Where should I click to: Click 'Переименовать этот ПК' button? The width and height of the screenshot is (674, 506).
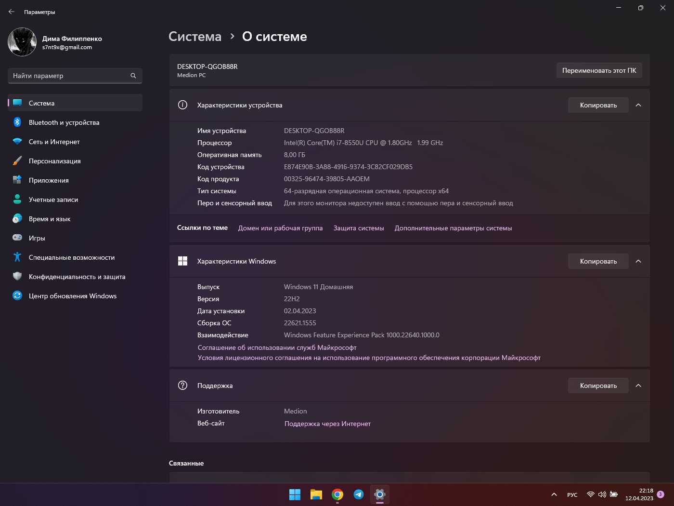tap(599, 70)
